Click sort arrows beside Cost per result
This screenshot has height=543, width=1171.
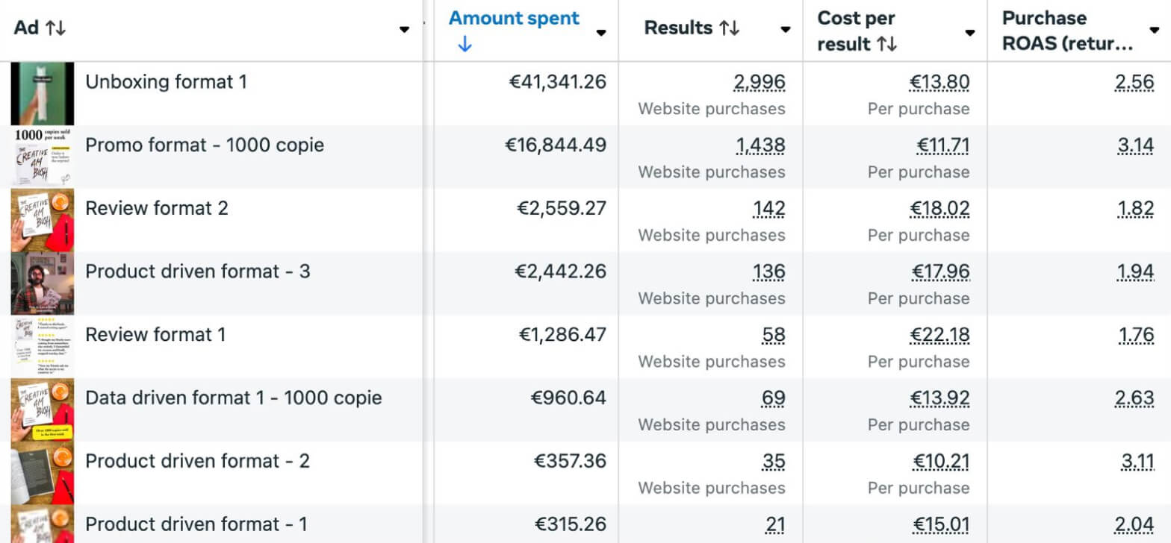tap(887, 45)
